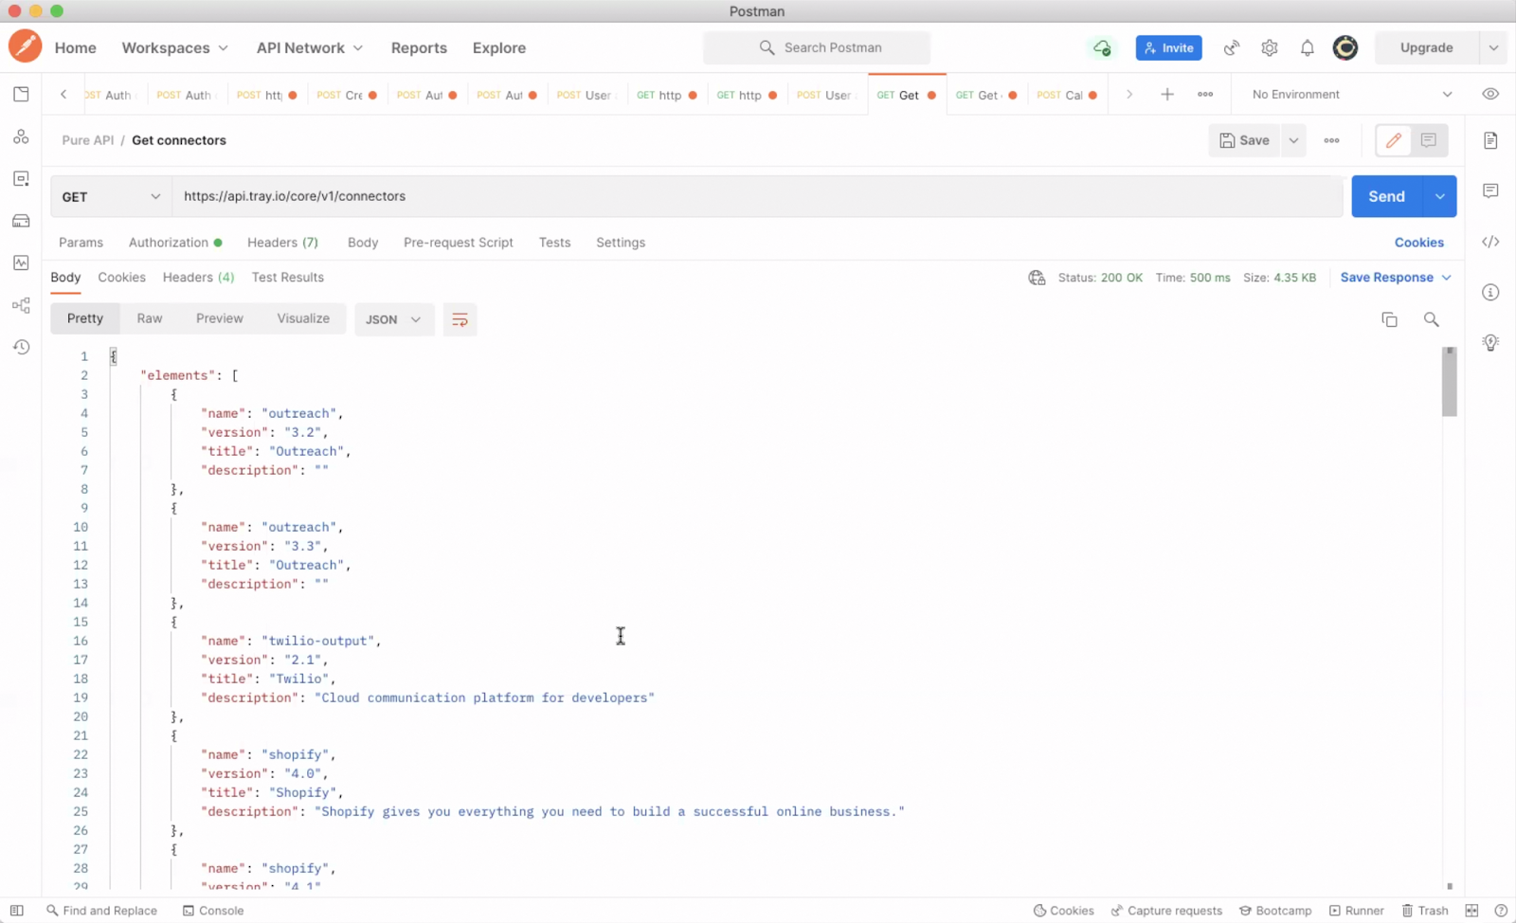
Task: Open the notifications bell
Action: pos(1308,47)
